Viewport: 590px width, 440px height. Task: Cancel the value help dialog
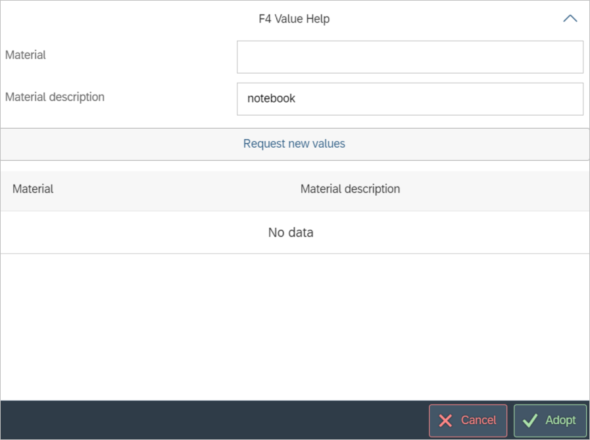click(468, 421)
